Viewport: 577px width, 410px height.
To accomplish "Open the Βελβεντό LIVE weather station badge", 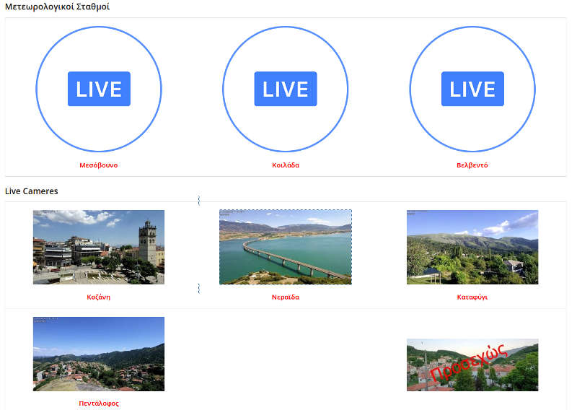I will pos(472,89).
